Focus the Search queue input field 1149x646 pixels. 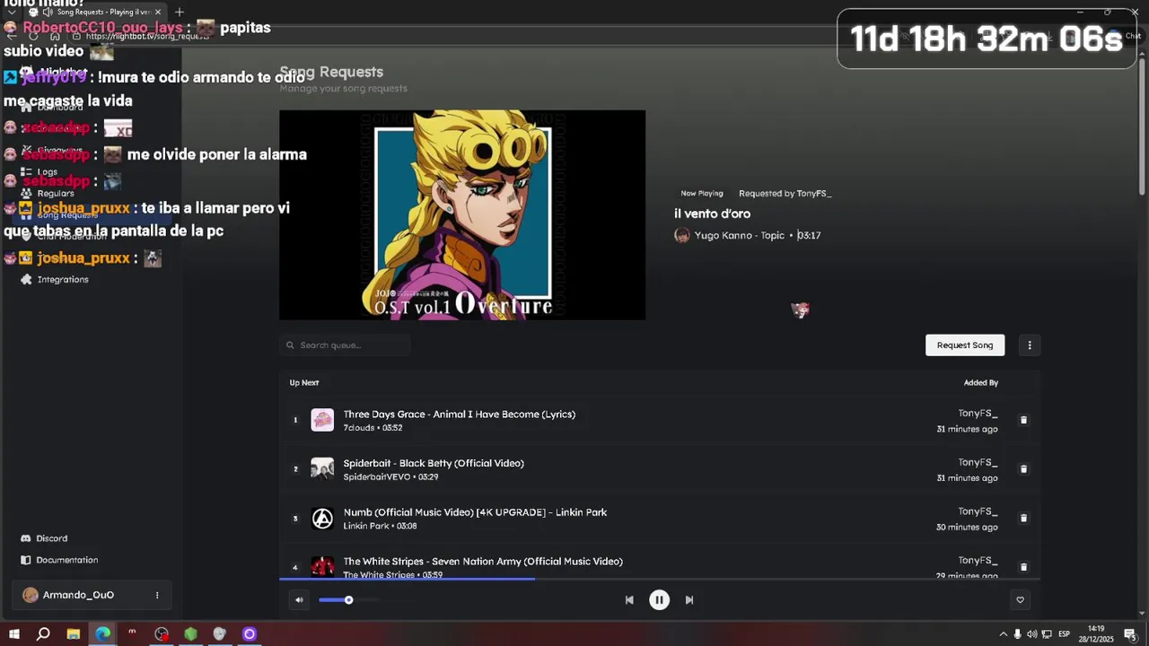345,345
